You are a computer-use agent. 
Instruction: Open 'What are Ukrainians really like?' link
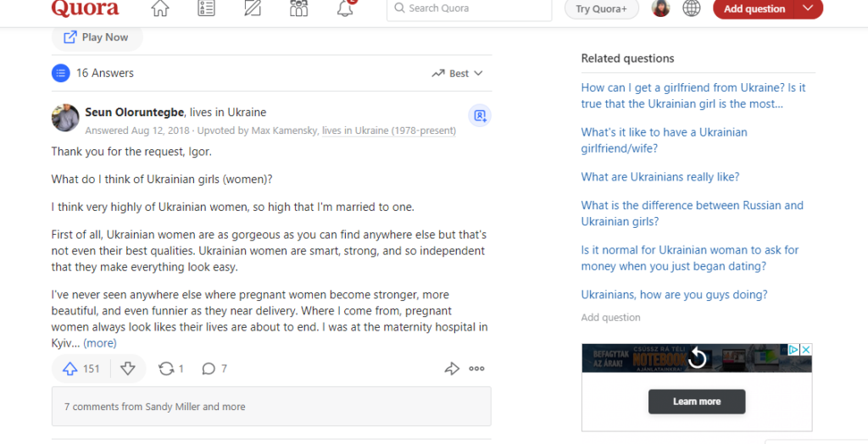pos(659,177)
